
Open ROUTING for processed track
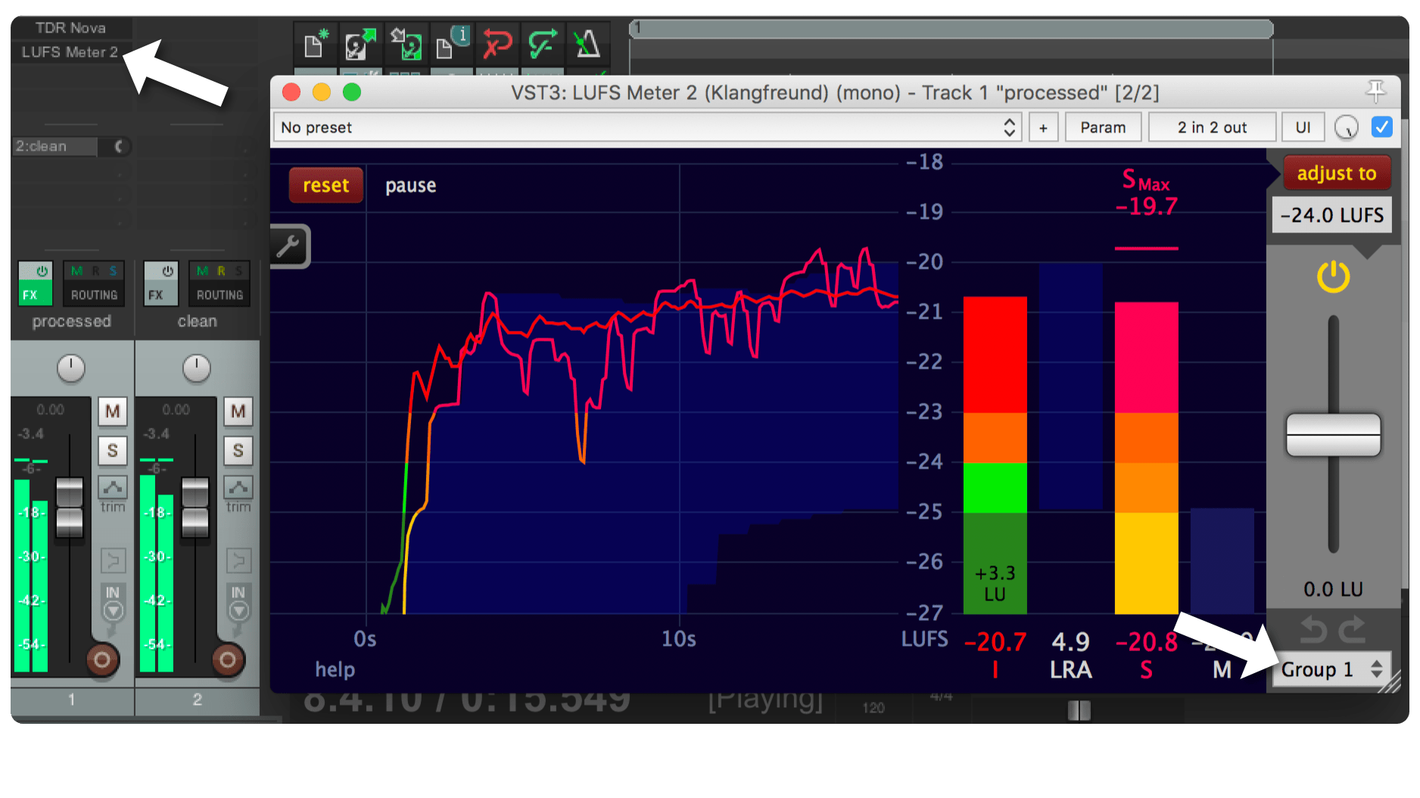point(94,295)
